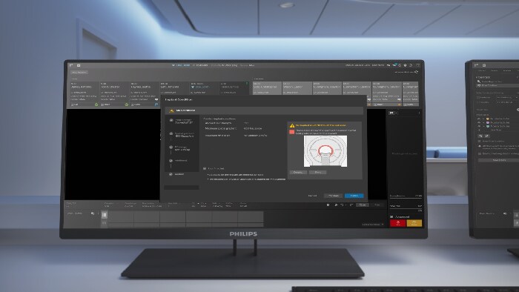Click the yellow warning triangle in dialog header
The image size is (519, 292).
[171, 110]
